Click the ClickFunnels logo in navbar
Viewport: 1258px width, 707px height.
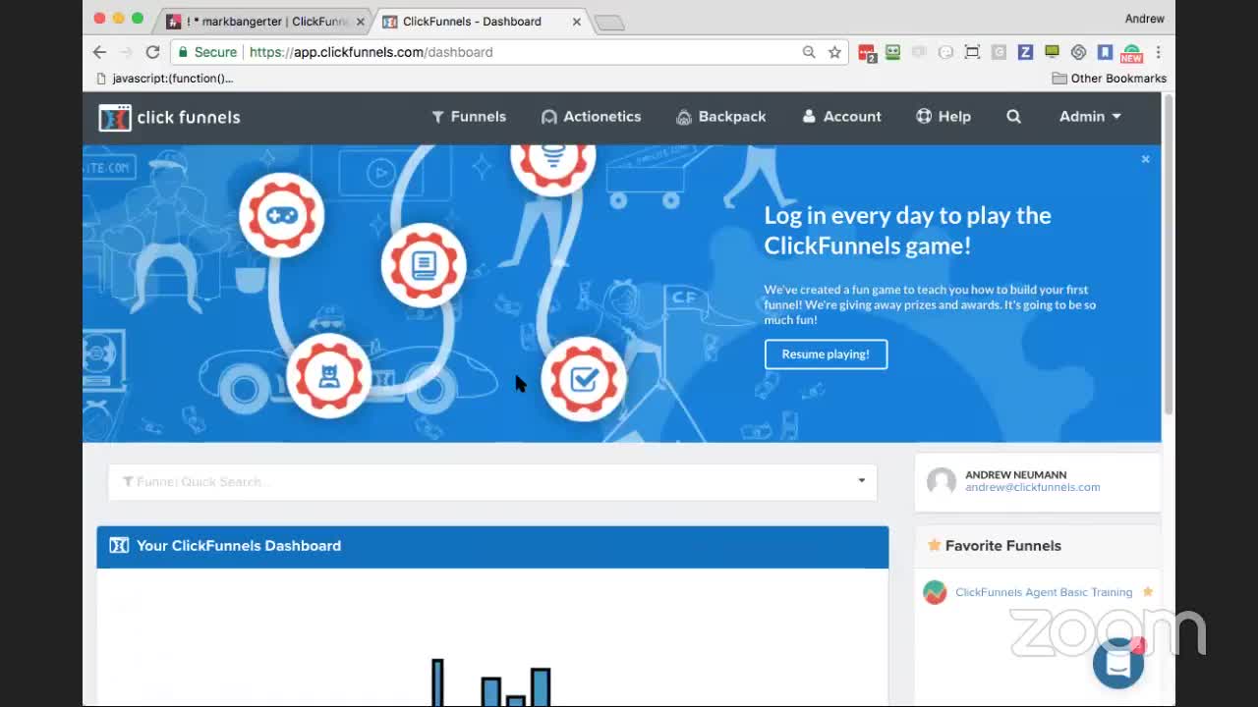tap(169, 117)
